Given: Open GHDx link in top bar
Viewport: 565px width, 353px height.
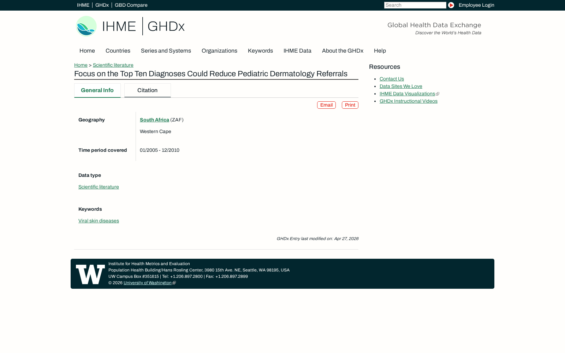Looking at the screenshot, I should tap(102, 5).
